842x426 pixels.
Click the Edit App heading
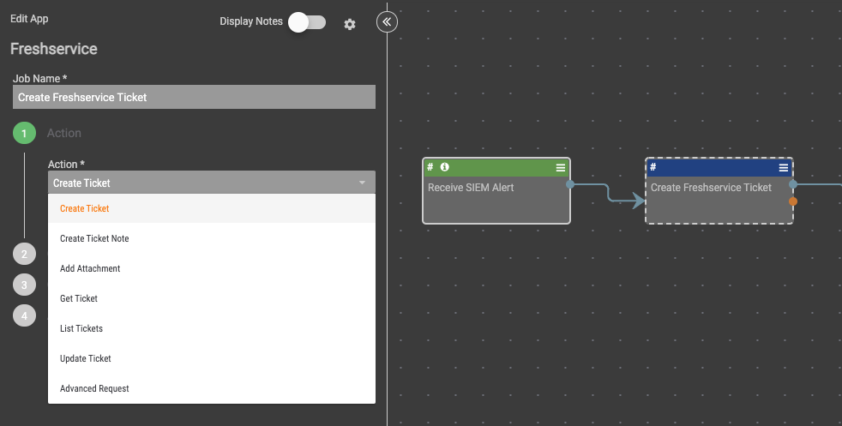29,19
